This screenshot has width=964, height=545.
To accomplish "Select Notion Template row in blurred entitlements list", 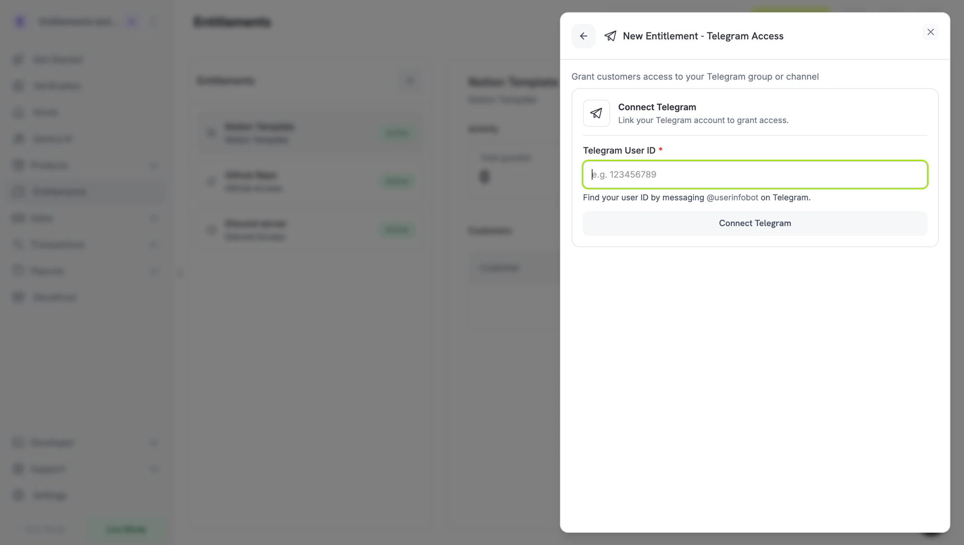I will (310, 133).
